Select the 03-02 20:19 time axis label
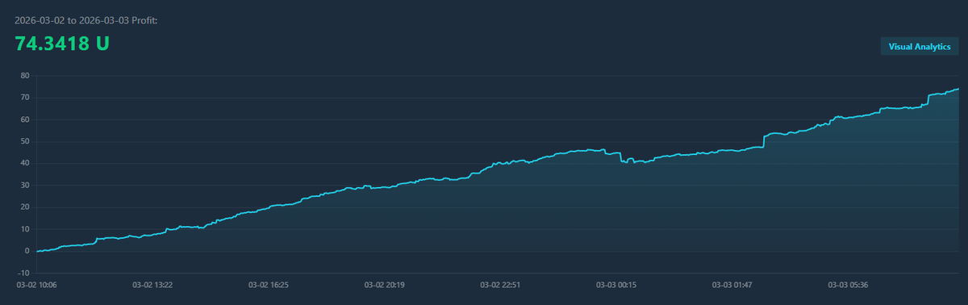The image size is (968, 305). 384,284
